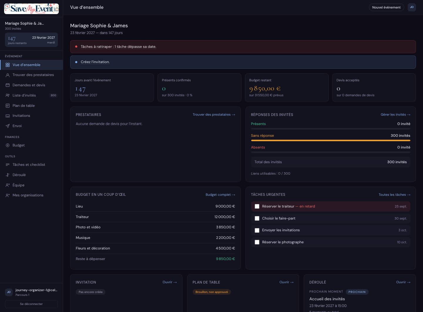Click the Brouillon, non approuvé badge
423x312 pixels.
(212, 292)
